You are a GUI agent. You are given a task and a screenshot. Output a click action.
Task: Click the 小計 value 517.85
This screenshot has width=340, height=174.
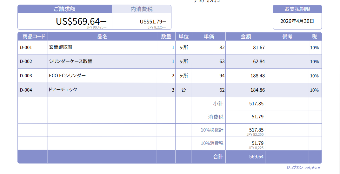256,104
